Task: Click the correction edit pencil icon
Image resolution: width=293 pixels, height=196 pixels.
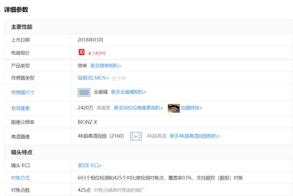Action: click(114, 78)
